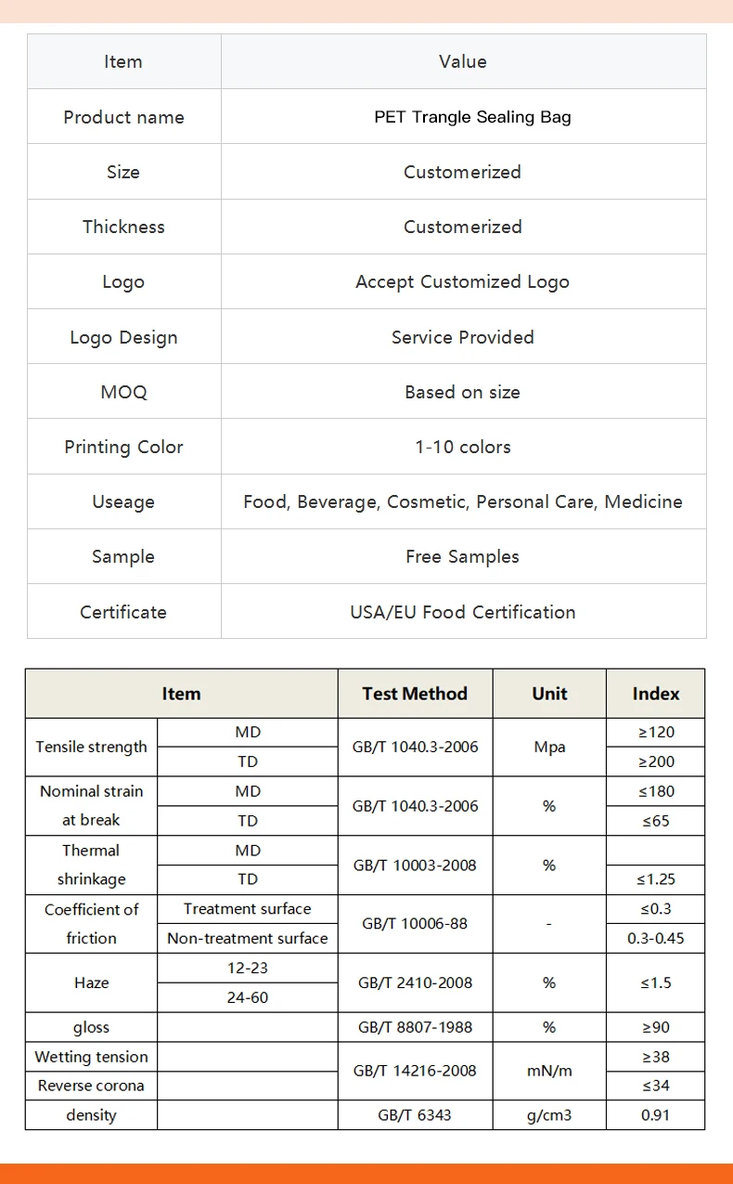Click the 'mN/m' unit cell
Screen dimensions: 733x1184
click(x=549, y=1071)
